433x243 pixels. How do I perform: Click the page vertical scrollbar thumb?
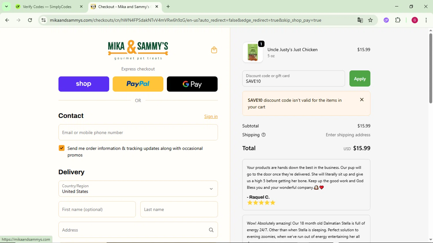tap(430, 68)
